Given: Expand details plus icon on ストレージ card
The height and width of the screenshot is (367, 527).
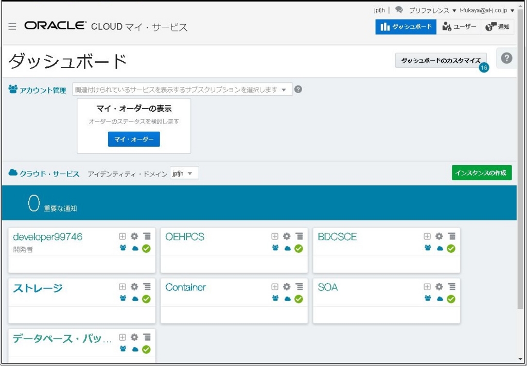Looking at the screenshot, I should (122, 287).
